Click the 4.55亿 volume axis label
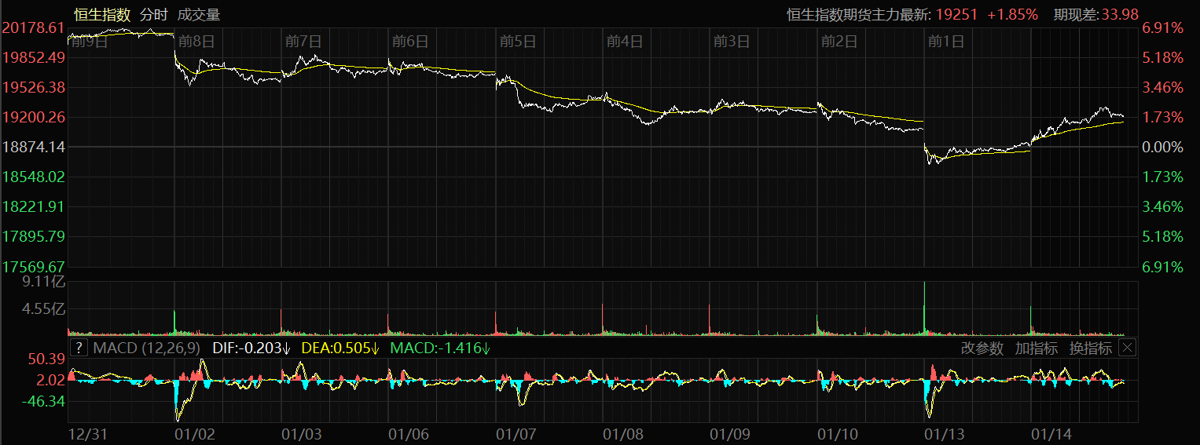1200x445 pixels. tap(43, 309)
